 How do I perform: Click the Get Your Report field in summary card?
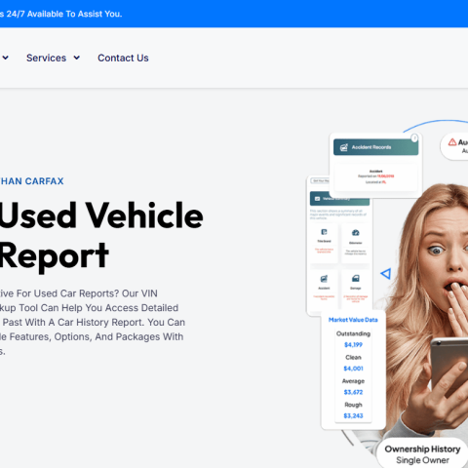point(321,180)
